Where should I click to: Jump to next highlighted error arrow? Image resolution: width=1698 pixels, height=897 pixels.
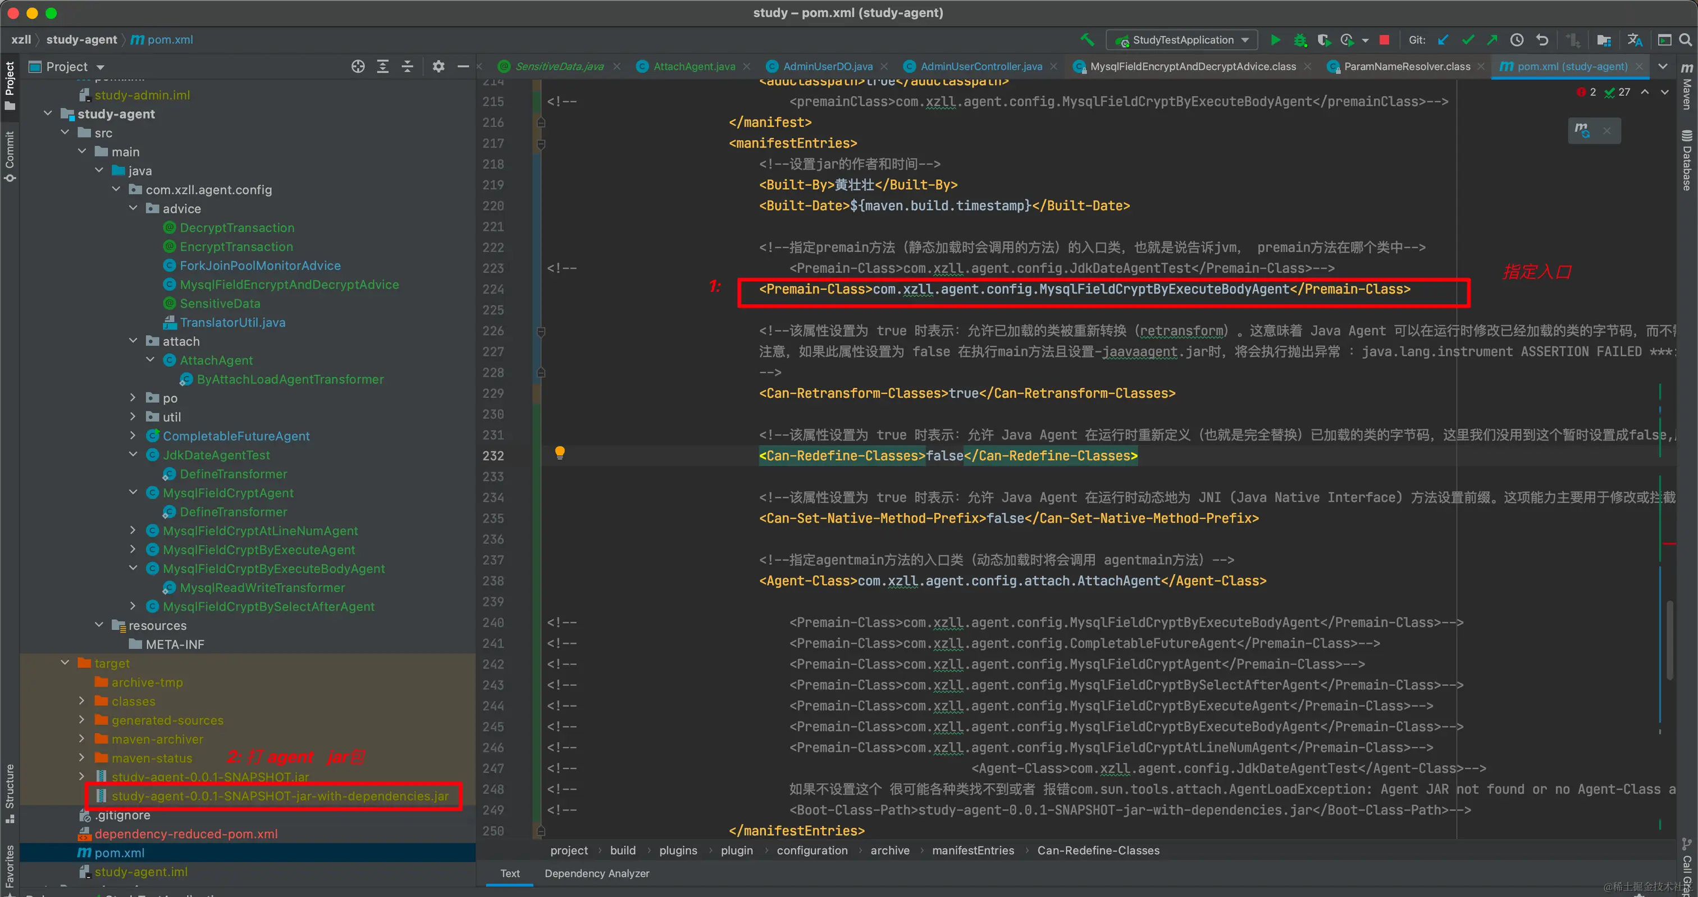pyautogui.click(x=1664, y=92)
